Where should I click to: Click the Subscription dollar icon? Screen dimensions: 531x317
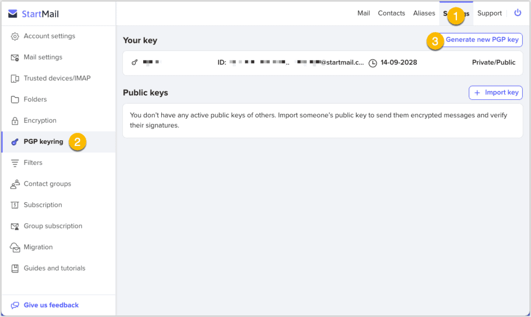(x=15, y=205)
